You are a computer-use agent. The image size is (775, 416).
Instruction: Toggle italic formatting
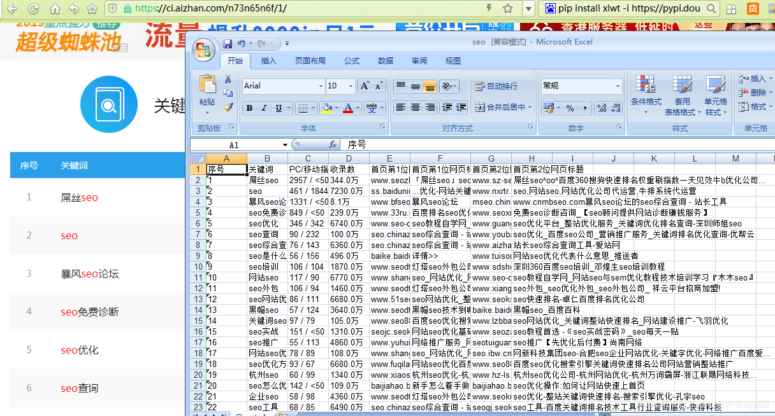pos(264,108)
